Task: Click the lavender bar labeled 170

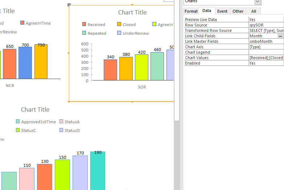Action: [80, 173]
